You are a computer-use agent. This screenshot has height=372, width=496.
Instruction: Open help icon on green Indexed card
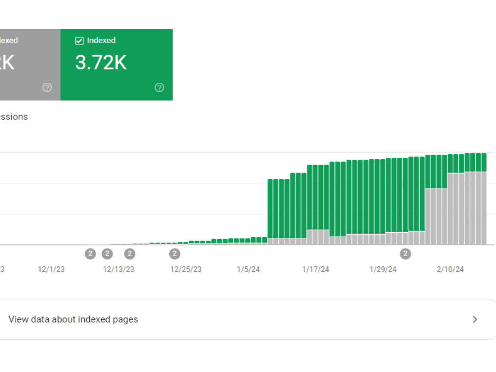tap(159, 87)
